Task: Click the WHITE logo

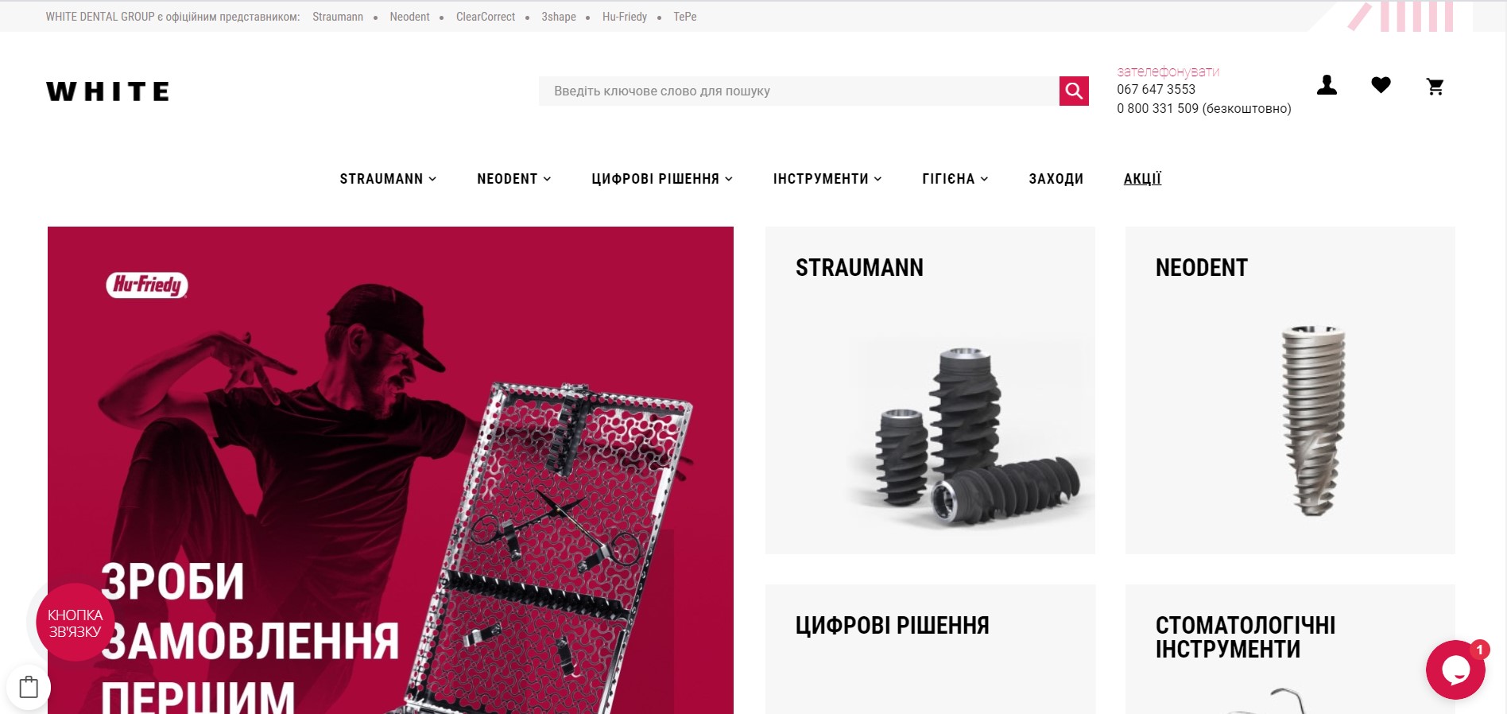Action: (107, 91)
